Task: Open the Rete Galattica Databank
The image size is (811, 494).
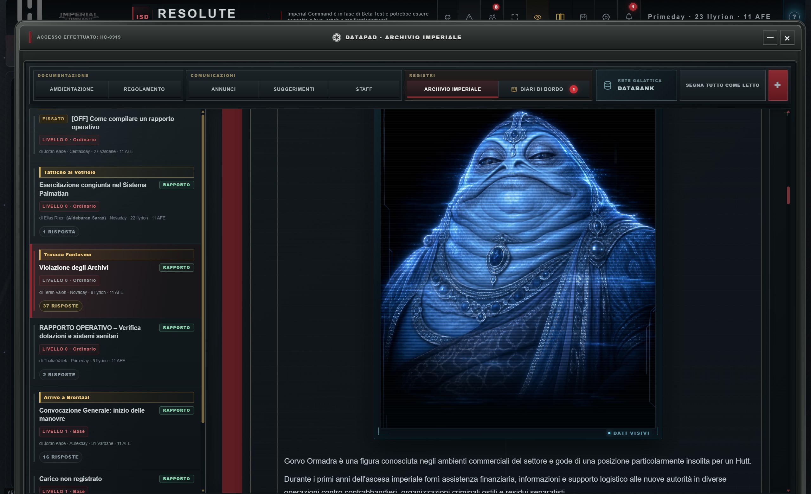Action: (x=636, y=85)
